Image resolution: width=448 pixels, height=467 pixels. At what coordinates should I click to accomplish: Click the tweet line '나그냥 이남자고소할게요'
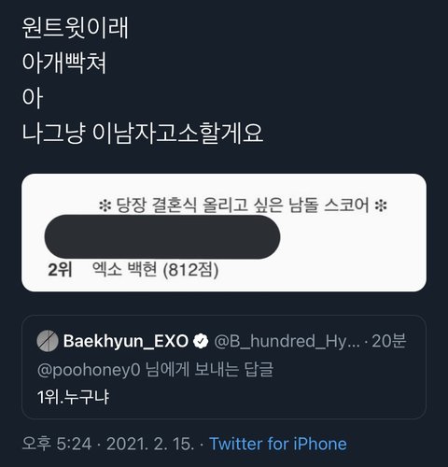coord(143,134)
